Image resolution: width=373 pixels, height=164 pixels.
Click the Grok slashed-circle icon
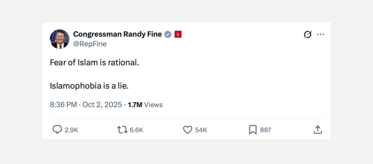(307, 35)
